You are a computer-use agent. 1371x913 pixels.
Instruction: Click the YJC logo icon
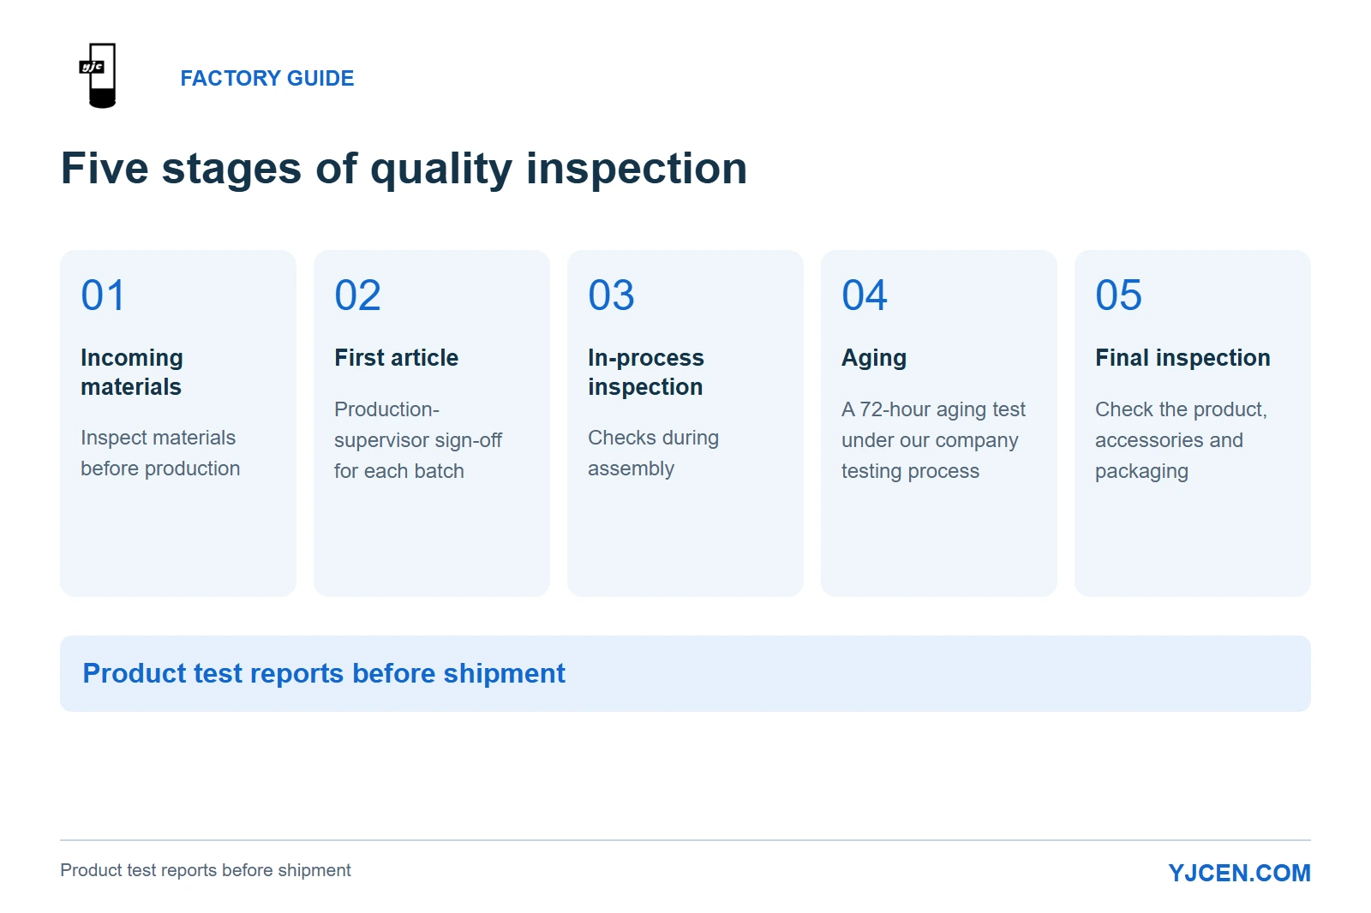point(98,76)
